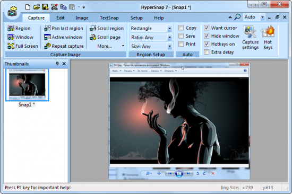The height and width of the screenshot is (194, 292).
Task: Uncheck the Hide window option
Action: pos(207,36)
